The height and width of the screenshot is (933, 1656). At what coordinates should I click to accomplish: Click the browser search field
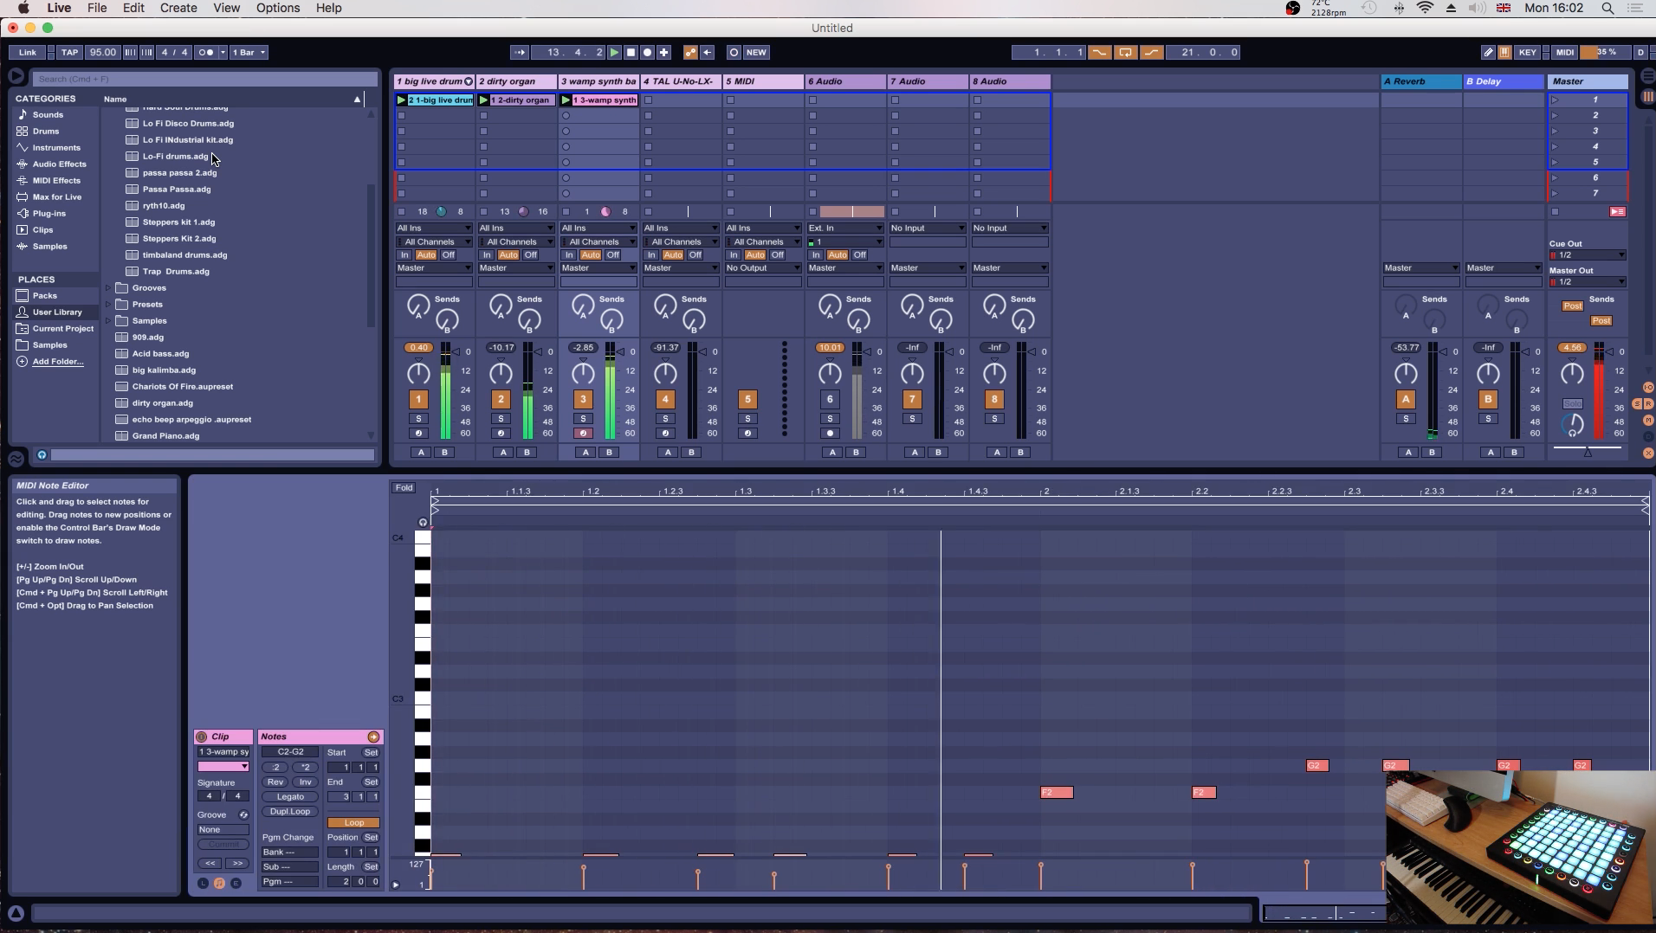tap(205, 79)
